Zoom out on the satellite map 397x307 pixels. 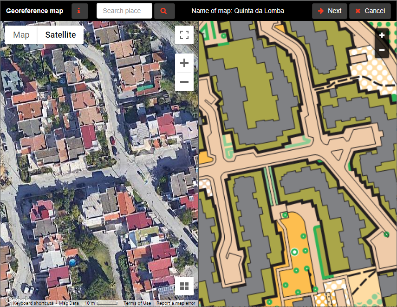184,82
